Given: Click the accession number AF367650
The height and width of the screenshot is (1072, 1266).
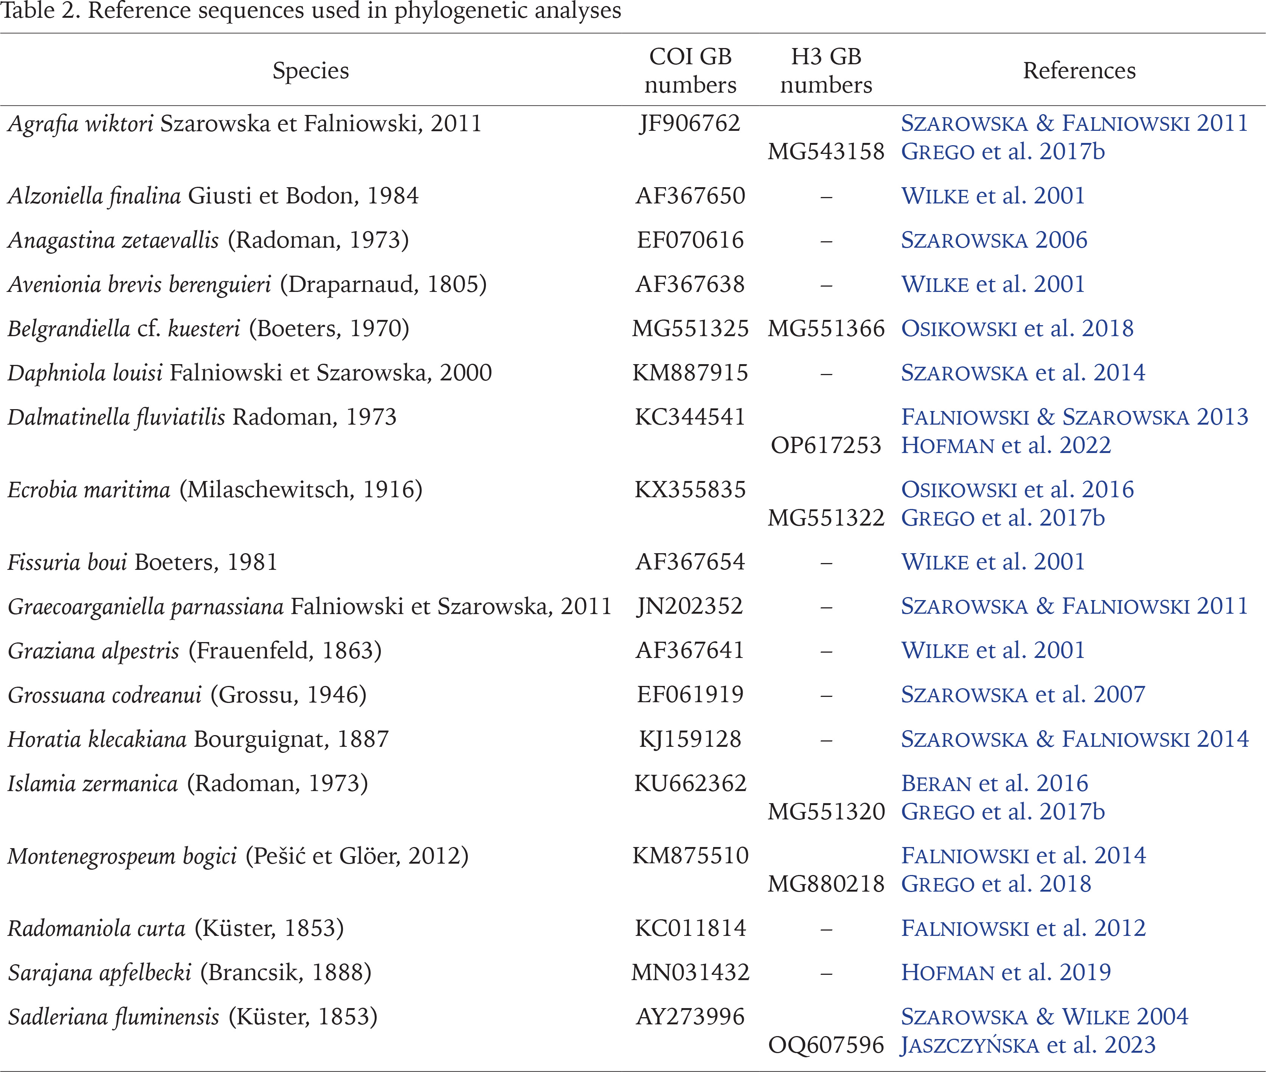Looking at the screenshot, I should click(690, 196).
